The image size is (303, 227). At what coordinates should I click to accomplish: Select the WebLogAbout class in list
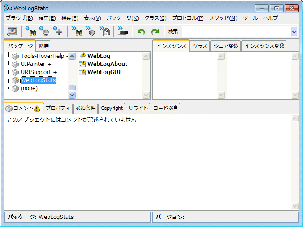[x=107, y=64]
